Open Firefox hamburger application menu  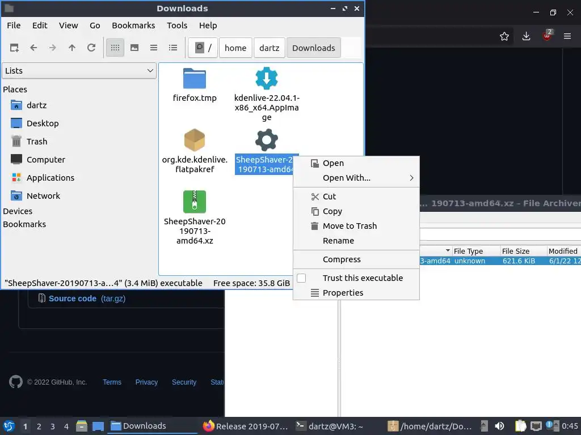pos(567,36)
